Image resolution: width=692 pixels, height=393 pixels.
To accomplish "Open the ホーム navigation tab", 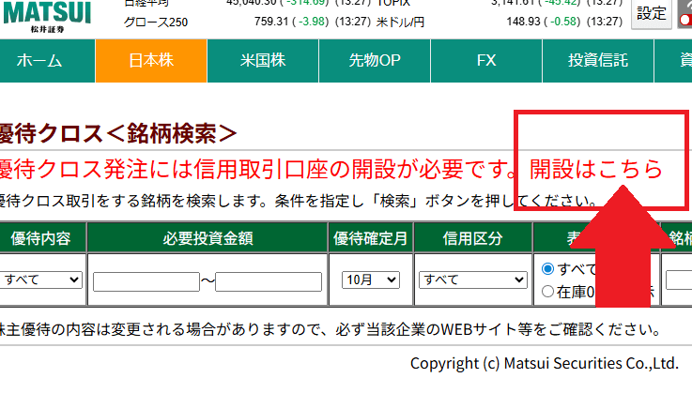I will tap(39, 61).
